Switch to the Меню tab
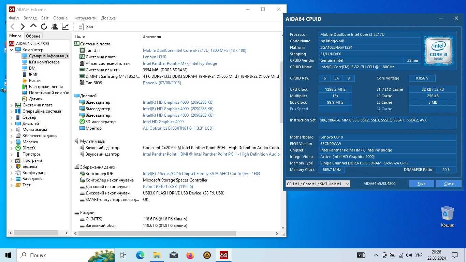This screenshot has height=262, width=466. pyautogui.click(x=15, y=35)
